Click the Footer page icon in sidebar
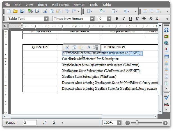 click(166, 70)
